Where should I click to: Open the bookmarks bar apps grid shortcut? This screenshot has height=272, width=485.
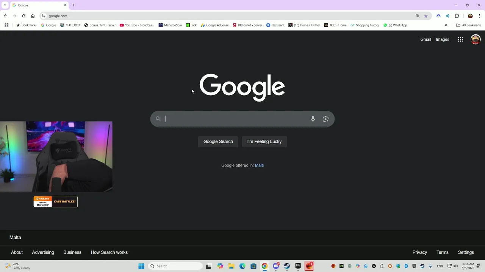tap(6, 25)
